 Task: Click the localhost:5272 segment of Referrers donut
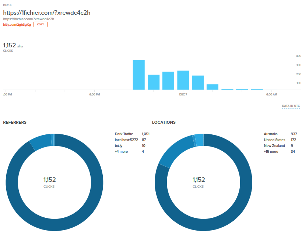pyautogui.click(x=41, y=142)
